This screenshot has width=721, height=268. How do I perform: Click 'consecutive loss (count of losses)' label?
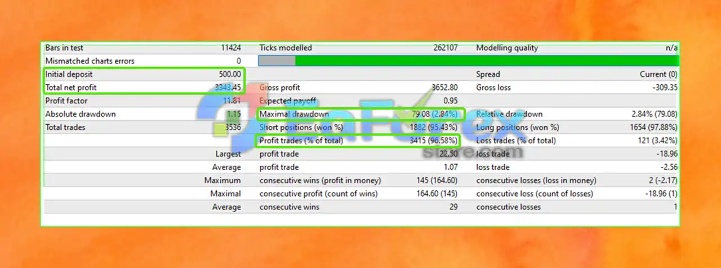[535, 194]
